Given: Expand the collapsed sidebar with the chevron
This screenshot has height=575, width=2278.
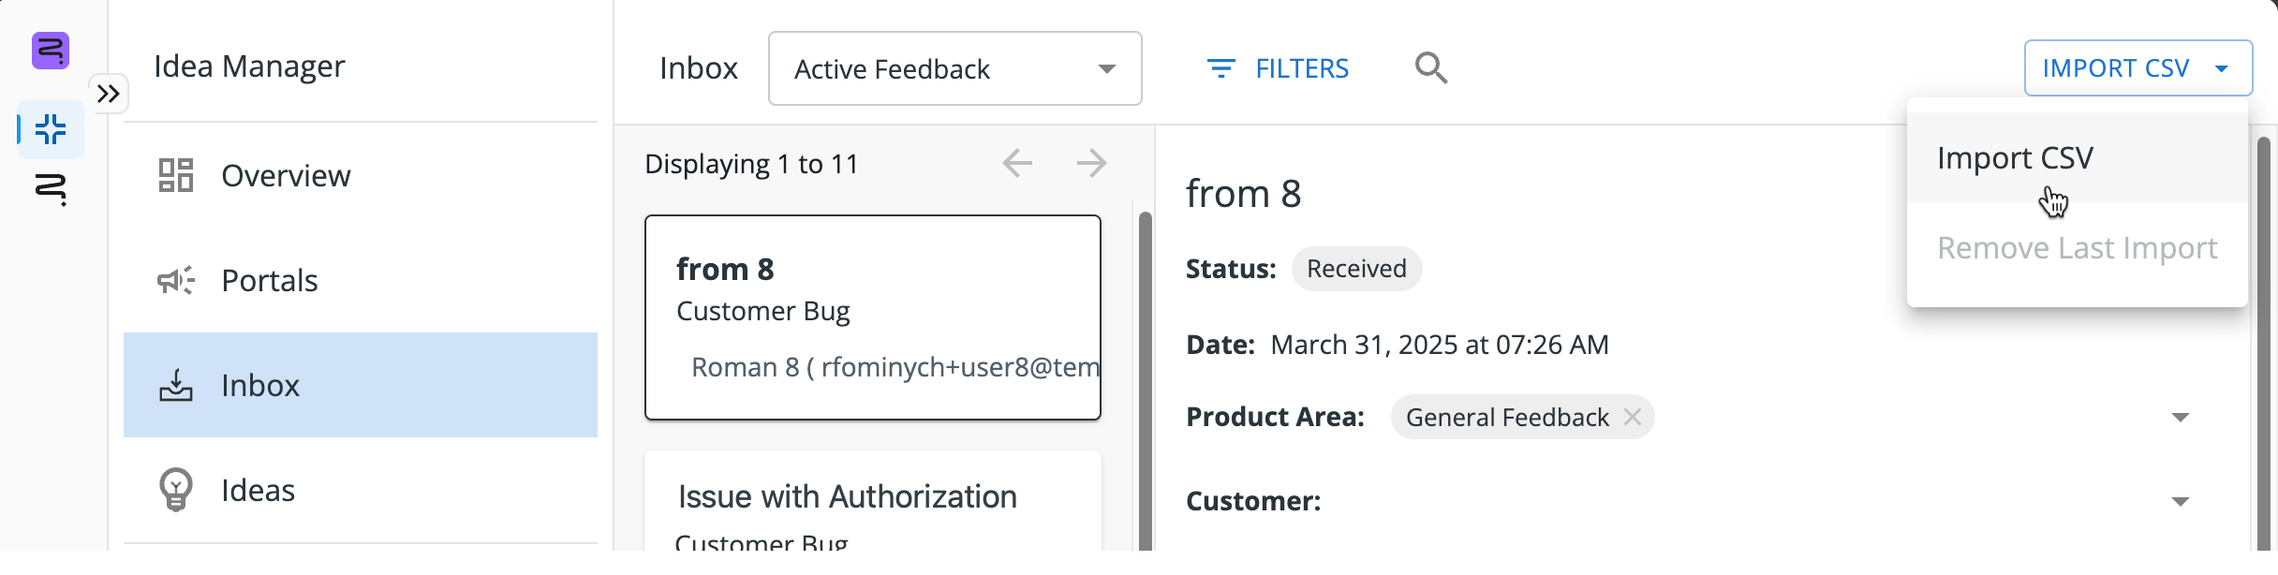Looking at the screenshot, I should pyautogui.click(x=111, y=93).
